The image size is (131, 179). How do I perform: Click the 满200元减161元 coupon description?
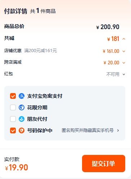click(x=41, y=51)
